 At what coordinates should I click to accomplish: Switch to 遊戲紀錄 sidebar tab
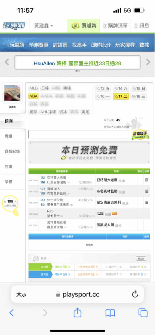tap(13, 151)
